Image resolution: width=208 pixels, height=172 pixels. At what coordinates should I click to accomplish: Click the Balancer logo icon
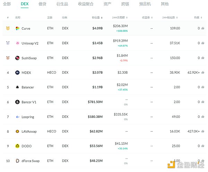coord(17,87)
